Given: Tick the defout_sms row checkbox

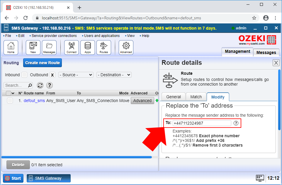Looking at the screenshot, I should (x=10, y=101).
